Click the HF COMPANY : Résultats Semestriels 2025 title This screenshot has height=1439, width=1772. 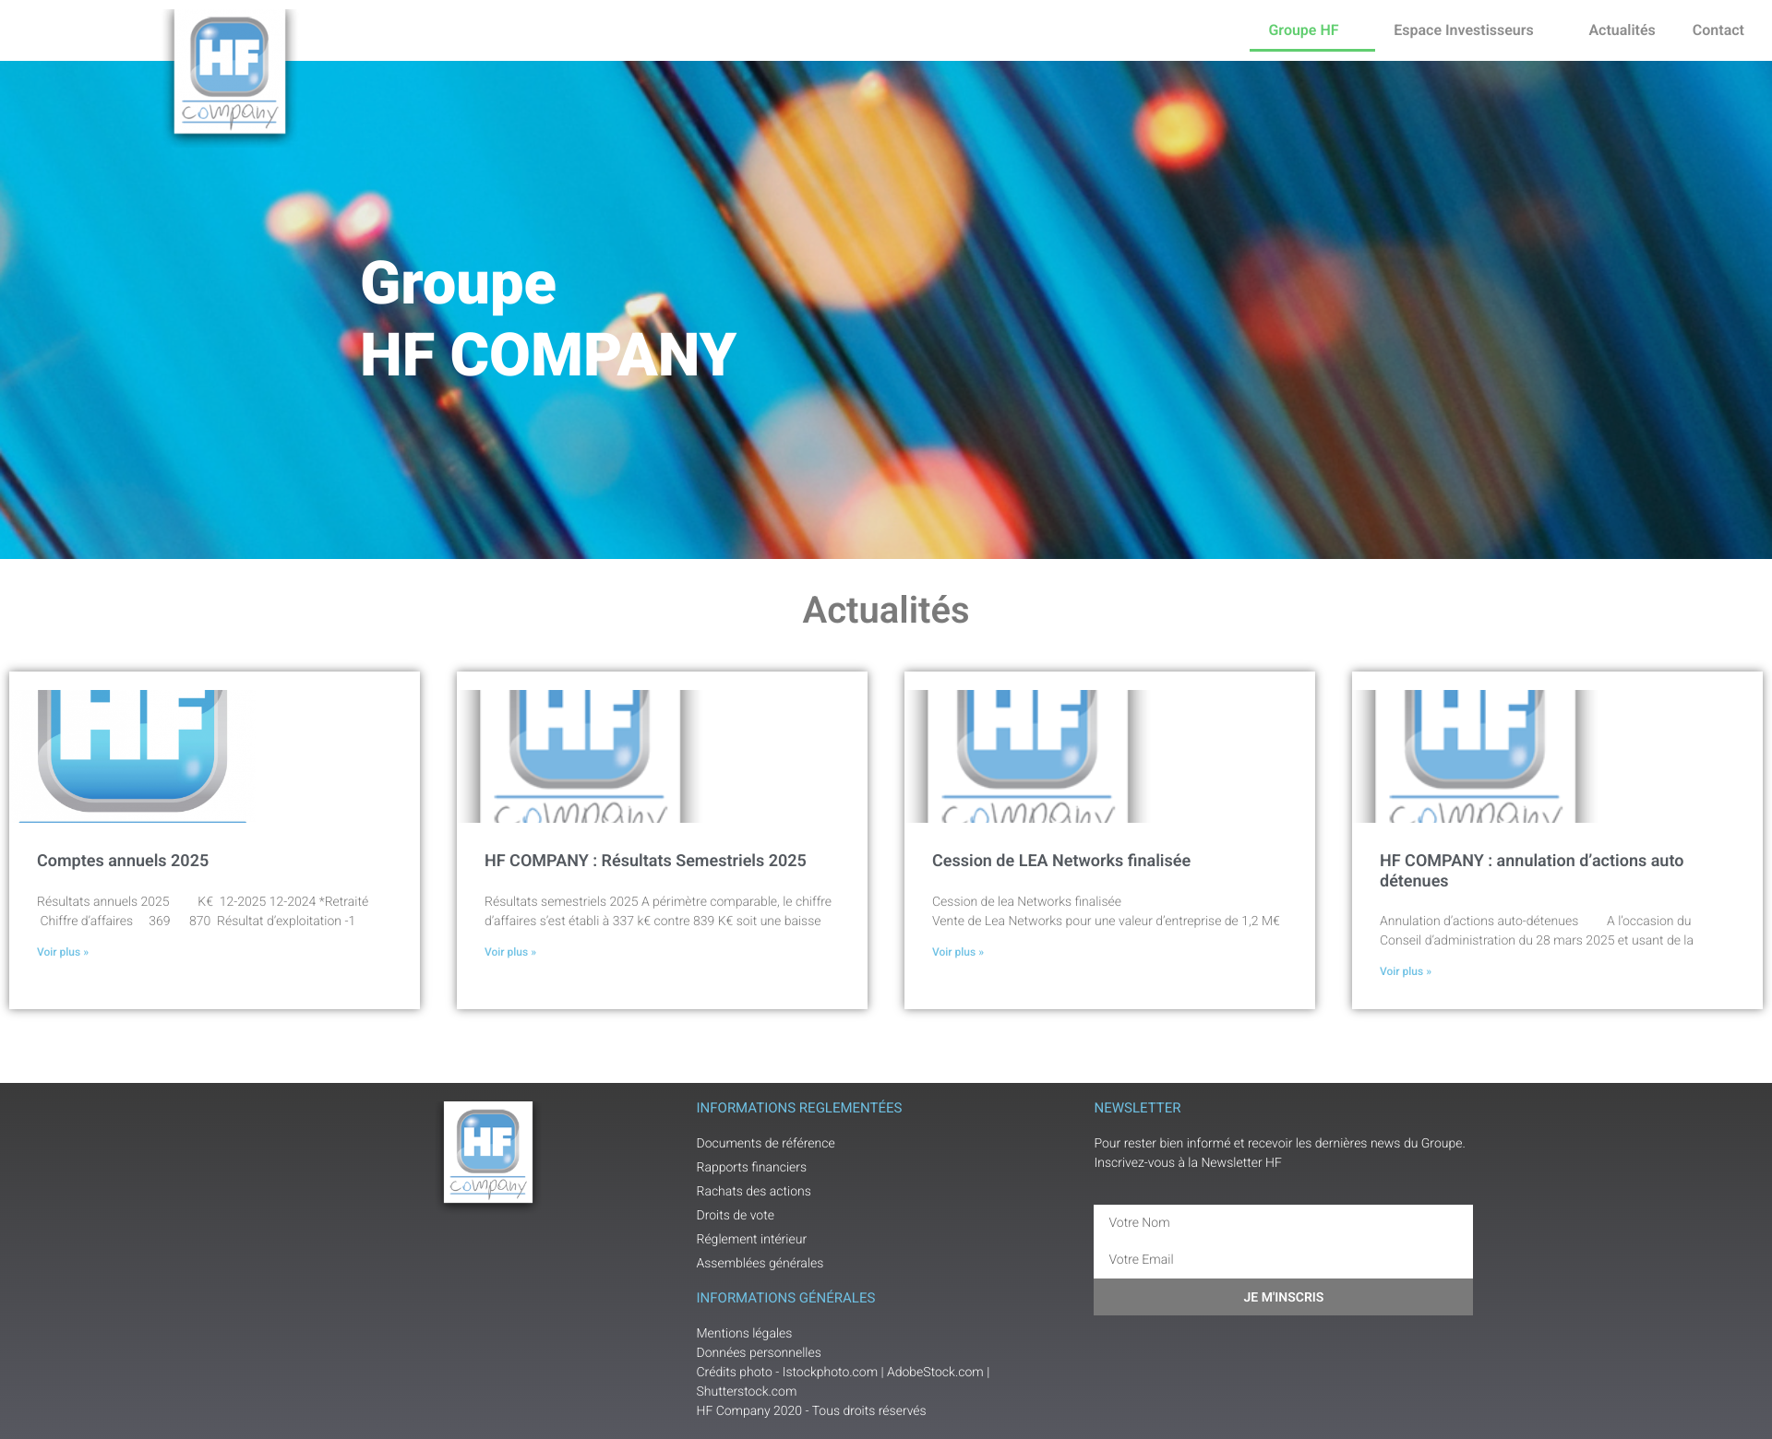point(645,861)
